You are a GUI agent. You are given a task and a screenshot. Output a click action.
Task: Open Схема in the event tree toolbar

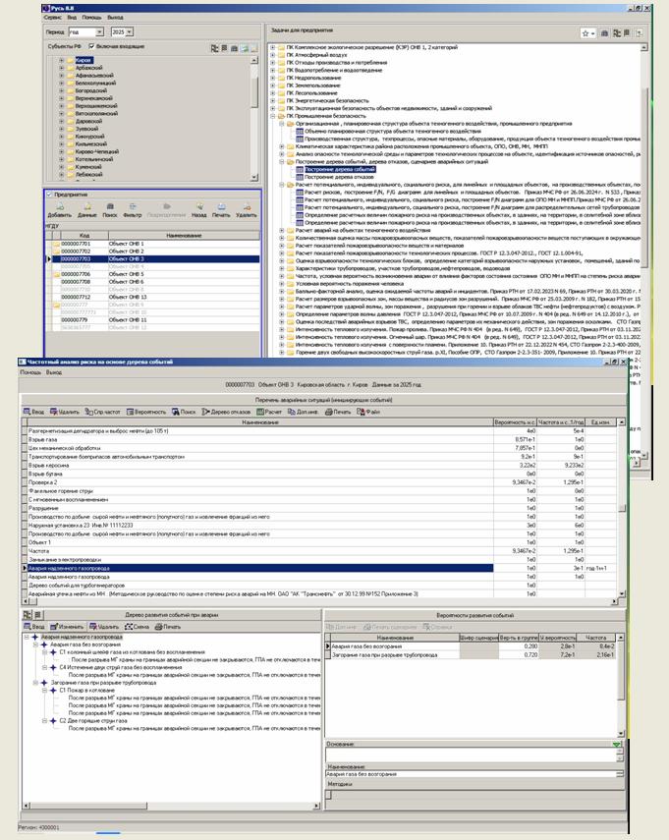pyautogui.click(x=138, y=626)
